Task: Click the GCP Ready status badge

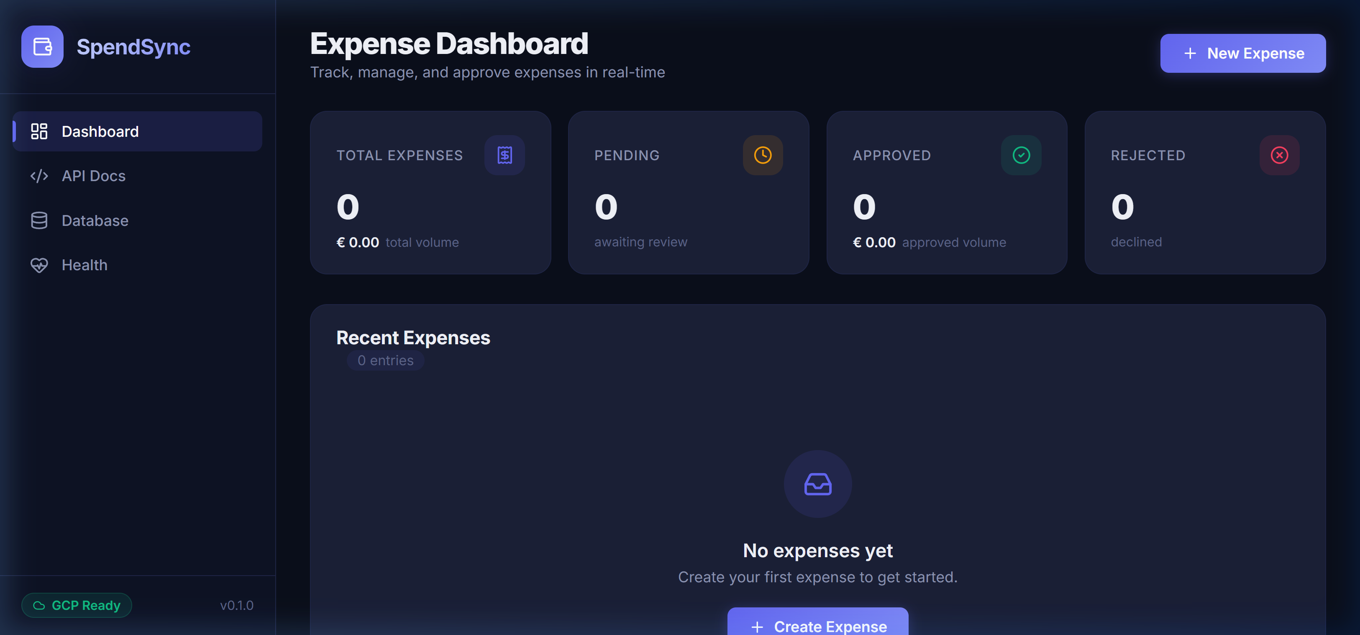Action: 77,605
